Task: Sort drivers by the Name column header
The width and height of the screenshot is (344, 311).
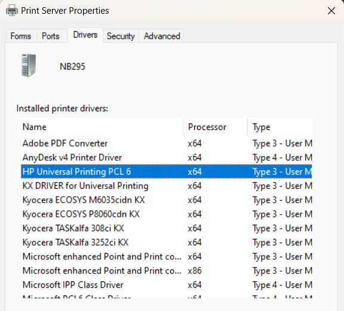Action: pyautogui.click(x=100, y=127)
